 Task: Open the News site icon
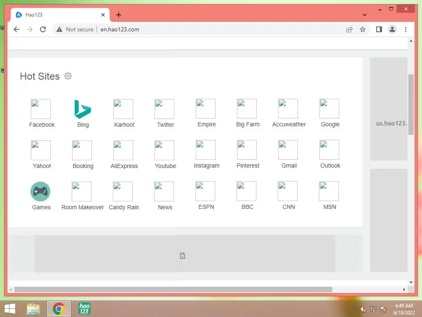(164, 192)
